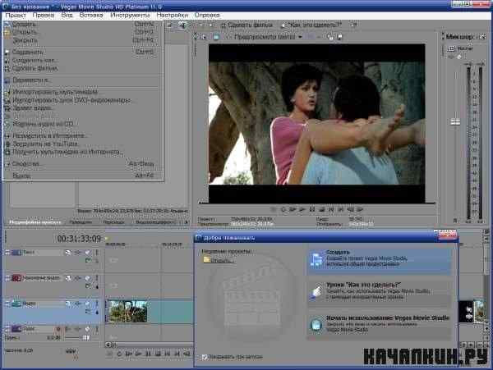Screen dimensions: 493x370
Task: Save preview snapshot to file icon
Action: tap(339, 37)
